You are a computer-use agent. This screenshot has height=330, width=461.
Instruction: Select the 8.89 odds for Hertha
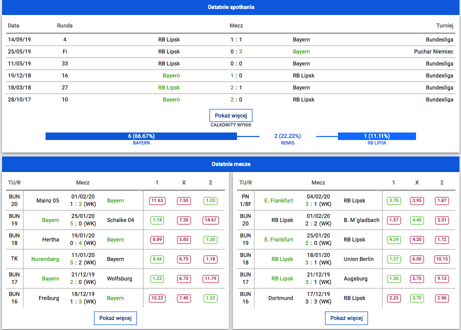(x=157, y=239)
